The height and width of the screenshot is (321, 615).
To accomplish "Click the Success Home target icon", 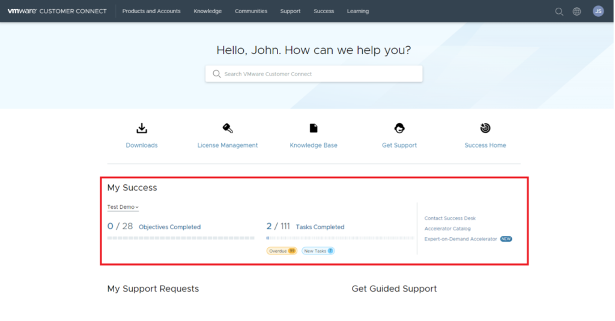I will point(485,128).
